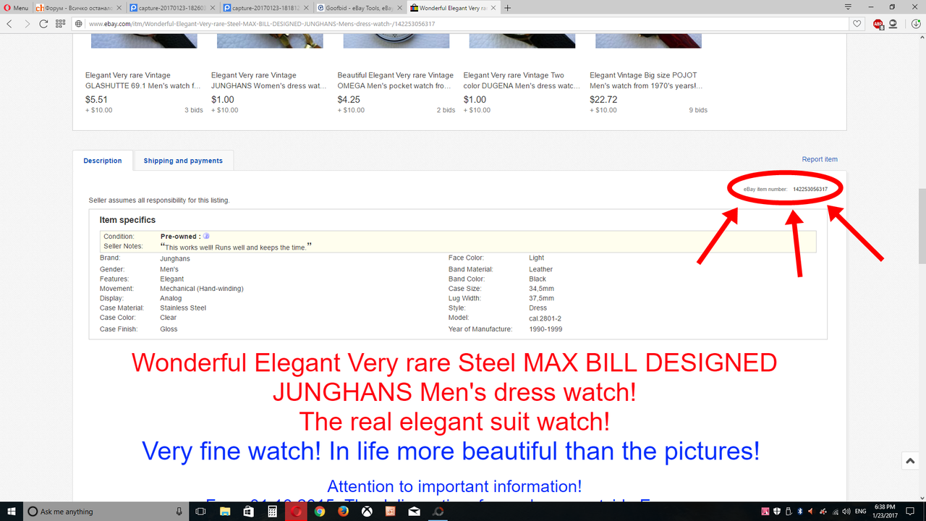Go forward with the forward arrow
The height and width of the screenshot is (521, 926).
[27, 23]
